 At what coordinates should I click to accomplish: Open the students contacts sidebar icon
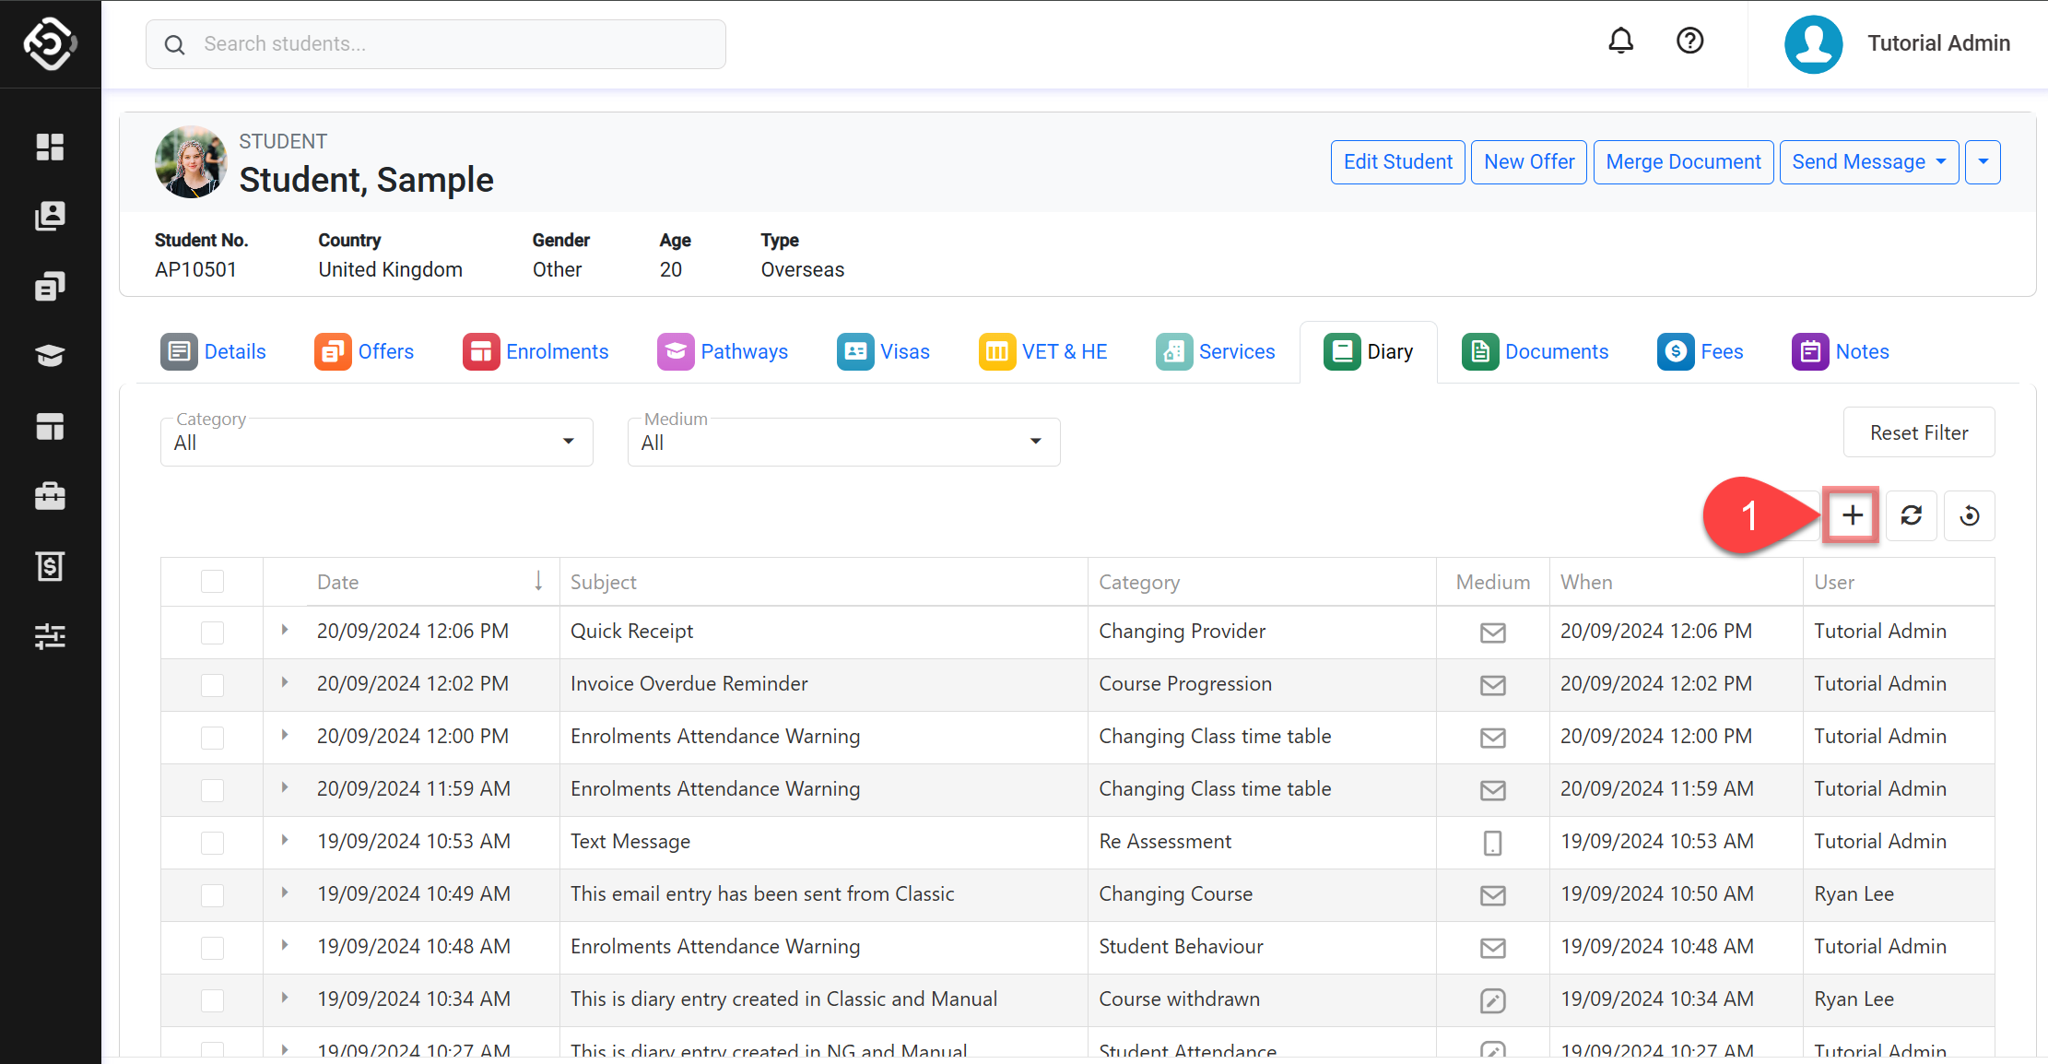click(x=50, y=217)
